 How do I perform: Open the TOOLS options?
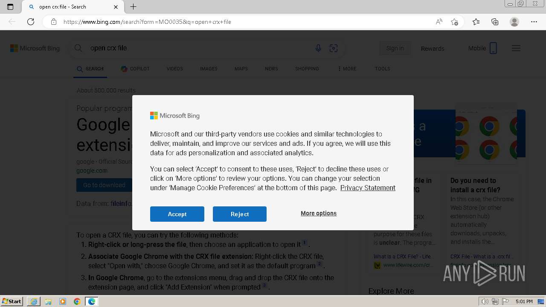coord(383,69)
